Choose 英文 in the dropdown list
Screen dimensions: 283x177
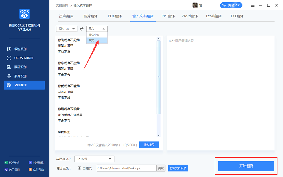tap(97, 40)
